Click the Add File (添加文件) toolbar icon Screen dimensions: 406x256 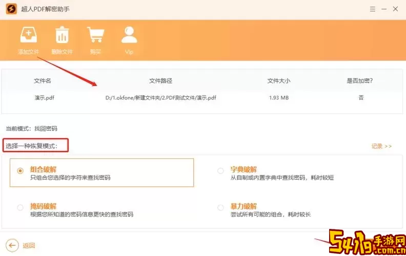pyautogui.click(x=29, y=35)
